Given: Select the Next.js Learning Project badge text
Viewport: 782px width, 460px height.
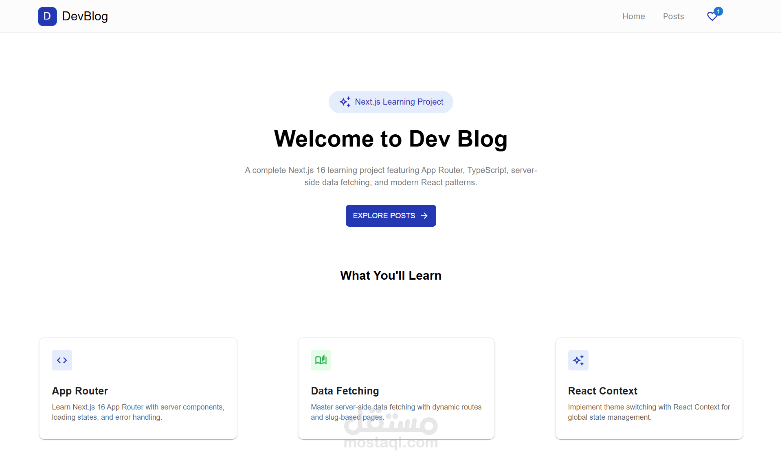Looking at the screenshot, I should tap(399, 102).
